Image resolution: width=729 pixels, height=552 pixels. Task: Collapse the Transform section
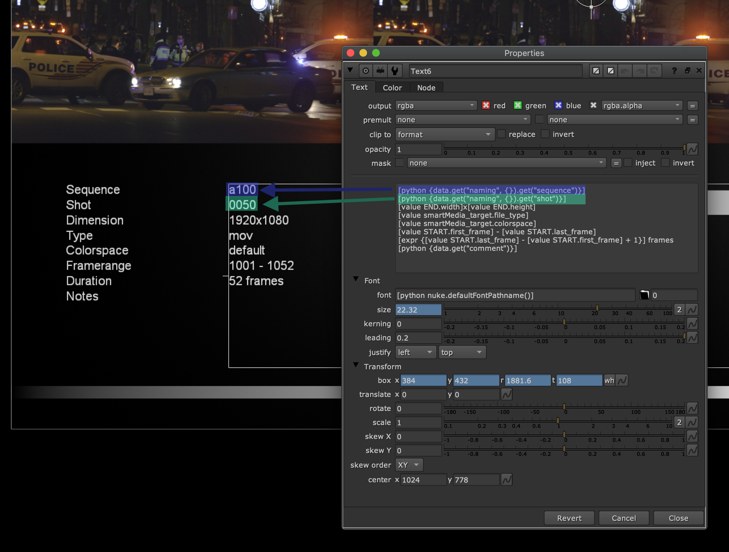356,365
